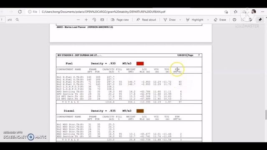The width and height of the screenshot is (267, 150).
Task: Rotate the PDF page
Action: click(x=94, y=20)
